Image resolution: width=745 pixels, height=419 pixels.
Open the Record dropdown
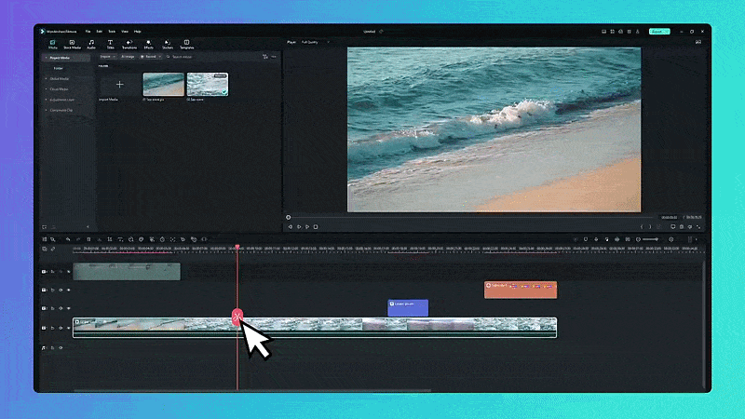coord(151,57)
